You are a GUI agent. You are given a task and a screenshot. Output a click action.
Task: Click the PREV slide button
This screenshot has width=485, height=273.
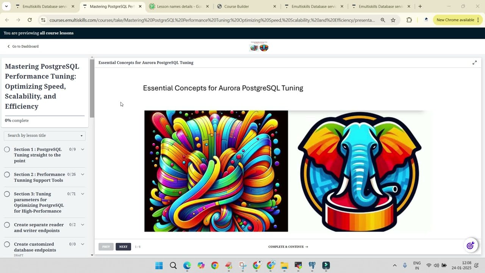[106, 246]
